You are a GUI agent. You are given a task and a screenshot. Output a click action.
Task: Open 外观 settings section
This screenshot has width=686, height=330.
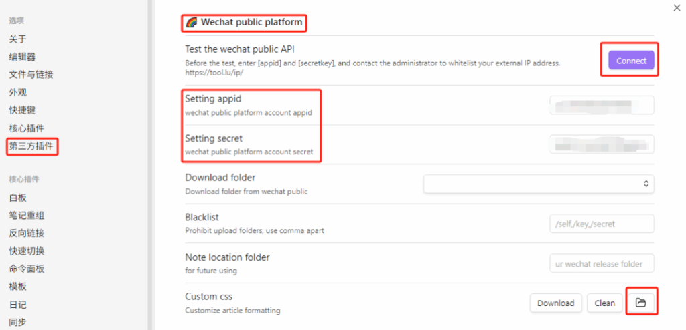[x=18, y=93]
